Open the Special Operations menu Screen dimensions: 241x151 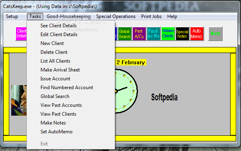(x=116, y=16)
